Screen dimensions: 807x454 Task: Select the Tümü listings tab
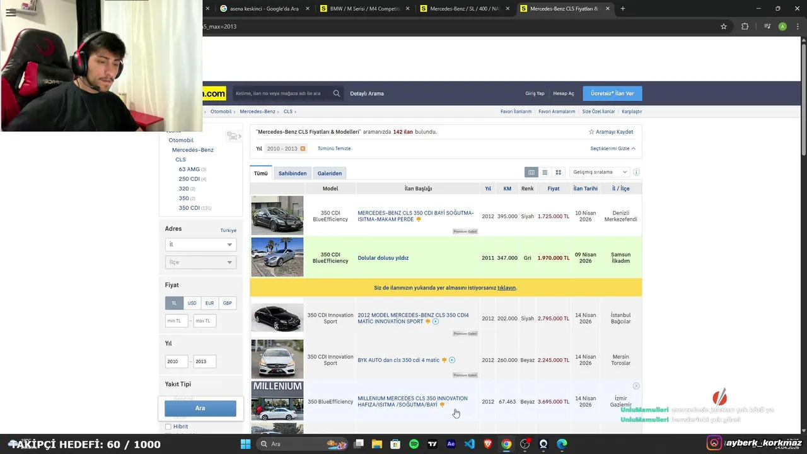[261, 173]
